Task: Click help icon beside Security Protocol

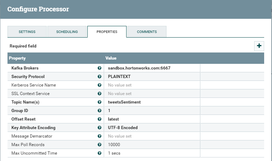Action: click(99, 77)
